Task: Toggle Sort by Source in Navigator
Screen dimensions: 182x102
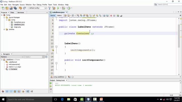Action: [32, 91]
